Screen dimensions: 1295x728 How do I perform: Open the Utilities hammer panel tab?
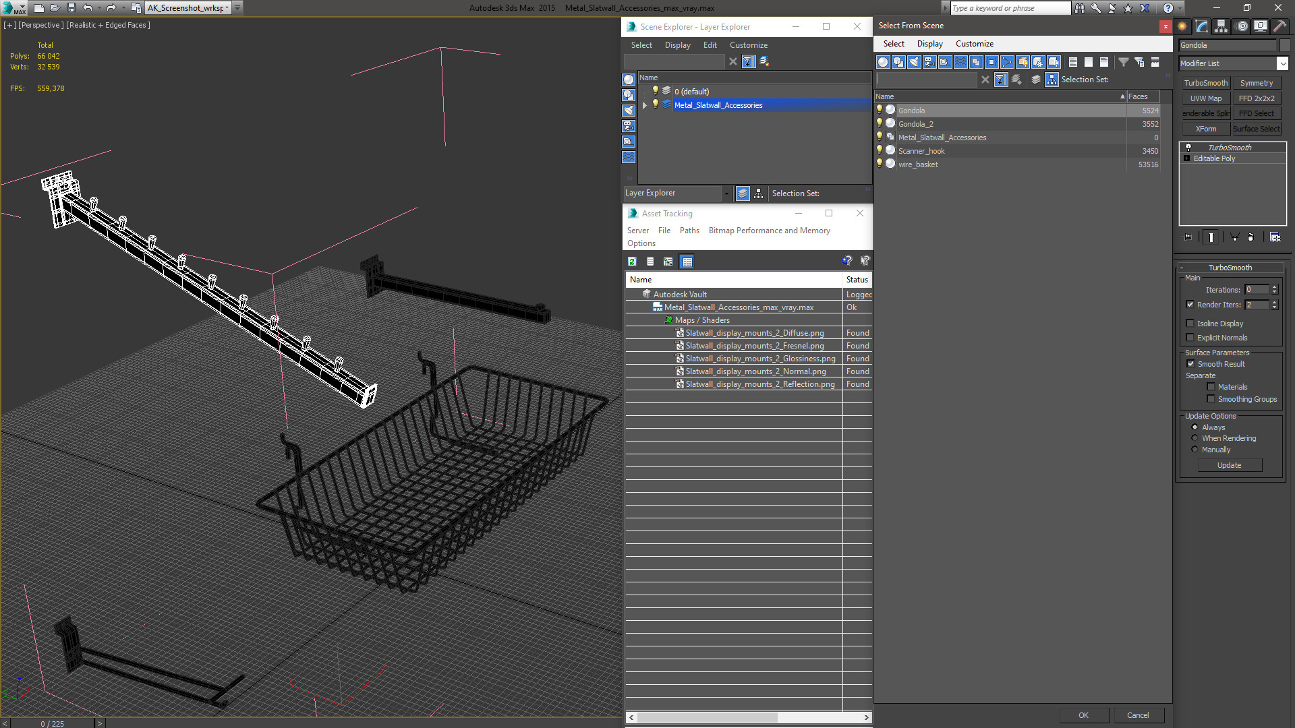(1279, 26)
